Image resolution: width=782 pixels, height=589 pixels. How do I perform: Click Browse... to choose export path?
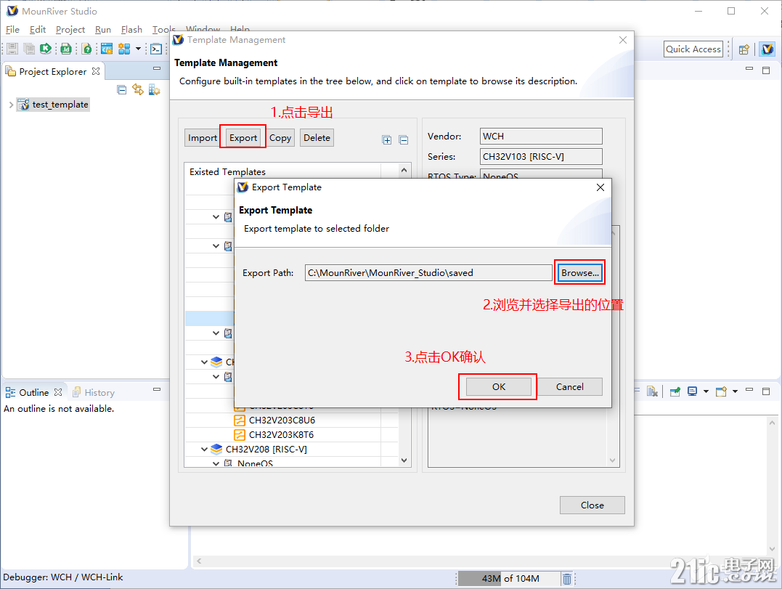[579, 273]
